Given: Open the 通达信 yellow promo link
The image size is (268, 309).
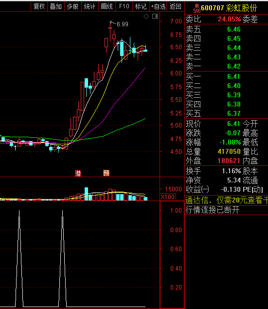Looking at the screenshot, I should (x=227, y=200).
